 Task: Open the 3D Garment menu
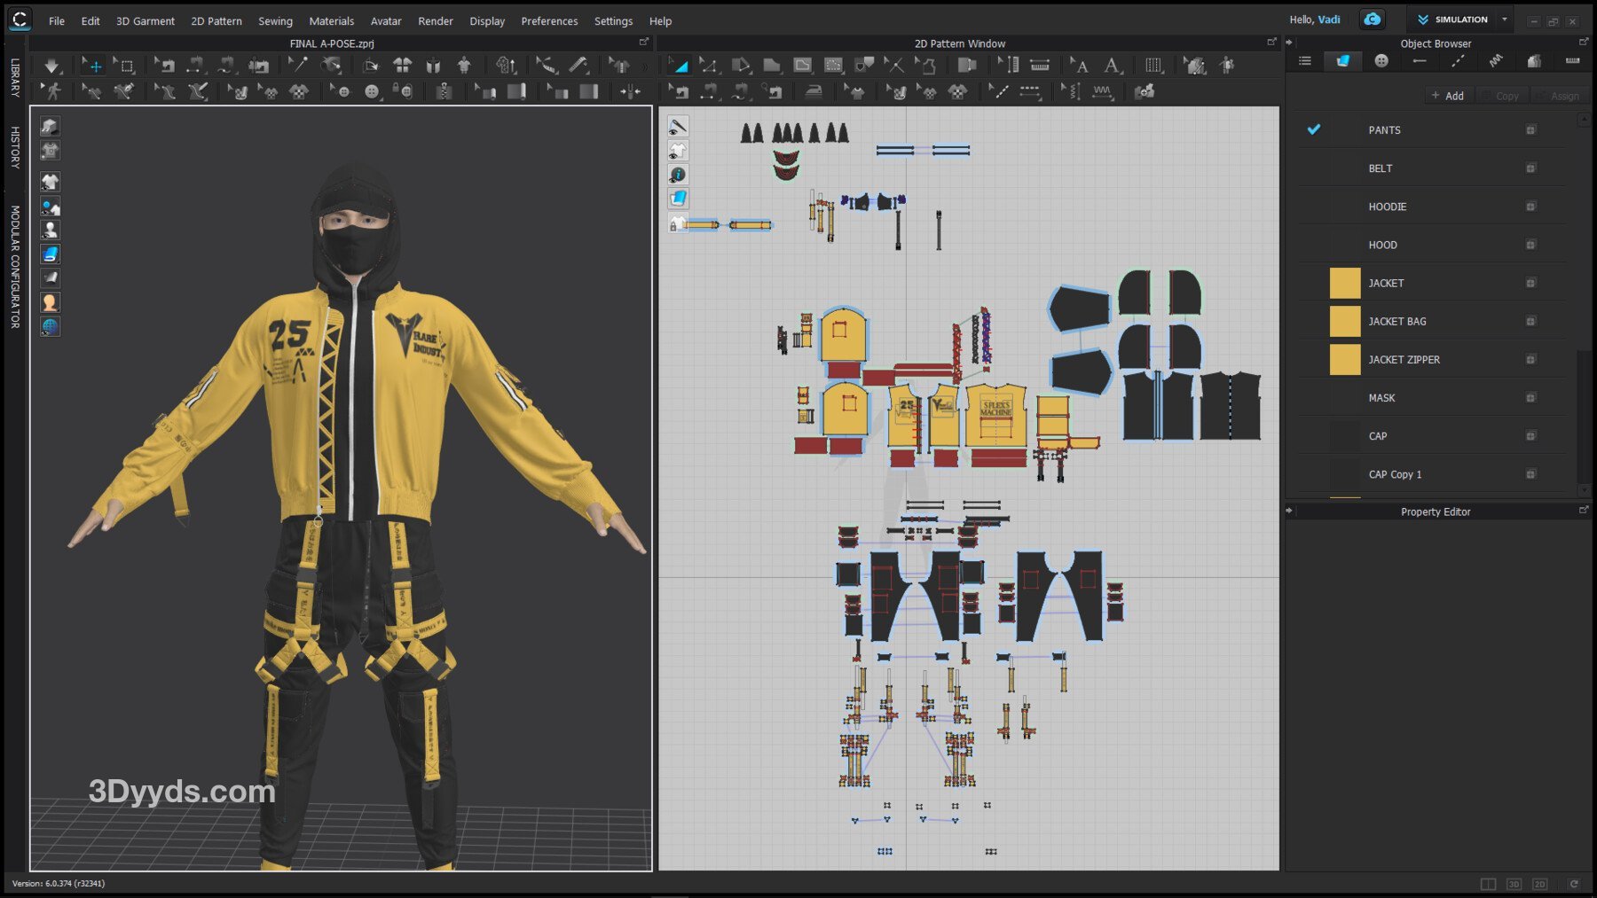coord(146,20)
